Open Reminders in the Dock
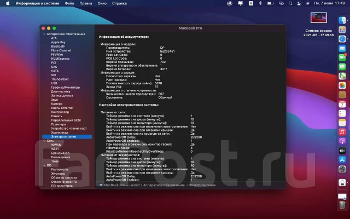The width and height of the screenshot is (350, 219). [342, 113]
